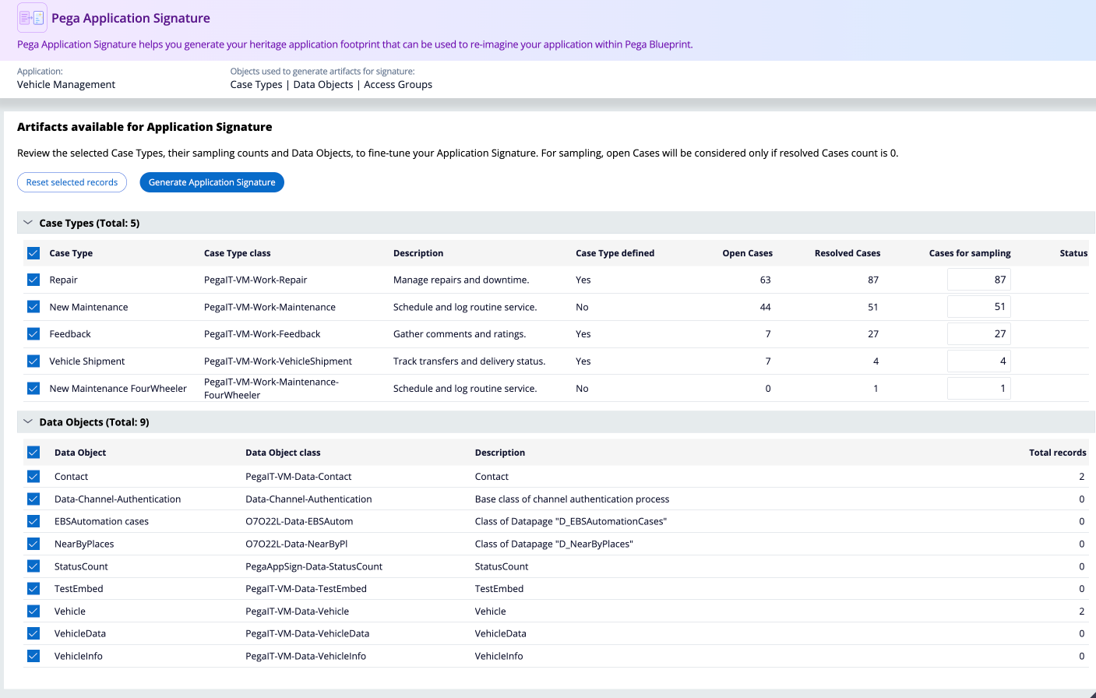The image size is (1096, 698).
Task: Click the Pega Application Signature logo icon
Action: 32,18
